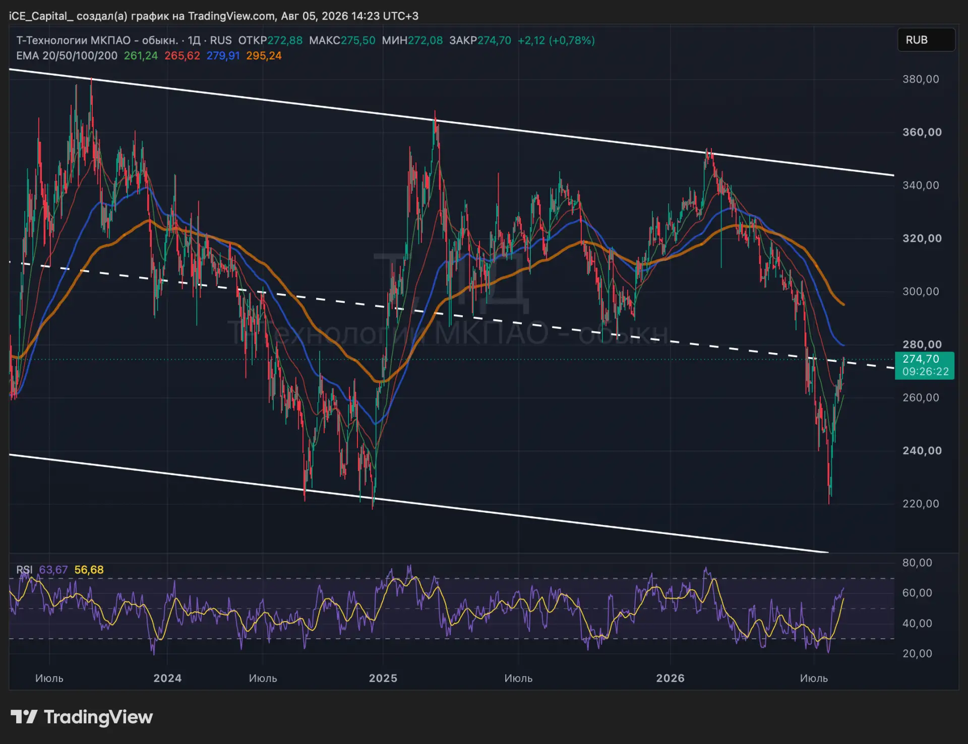Click the red EMA value 265,62
Image resolution: width=968 pixels, height=744 pixels.
pos(182,56)
